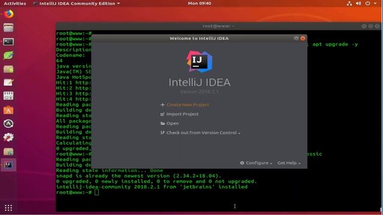Image resolution: width=383 pixels, height=215 pixels.
Task: Open the dock app below Firefox
Action: (x=8, y=28)
